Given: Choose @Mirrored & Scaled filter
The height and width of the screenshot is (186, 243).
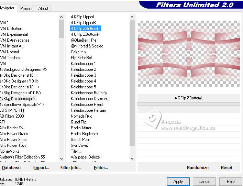Looking at the screenshot, I should [87, 46].
